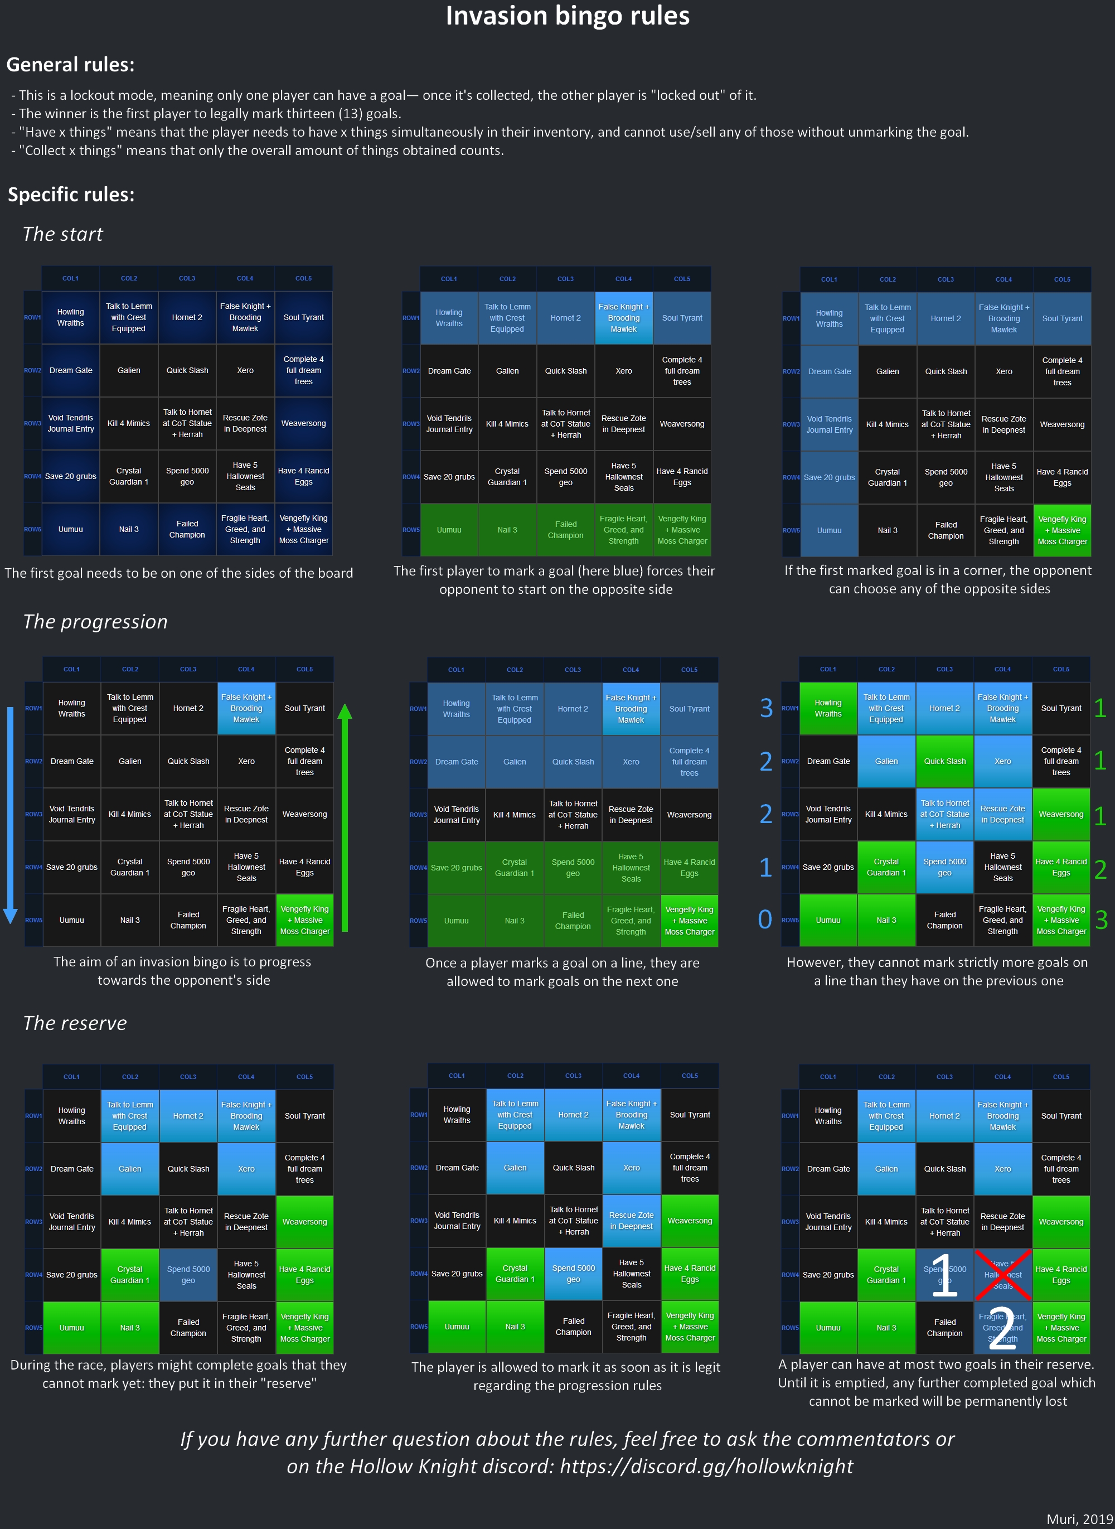Click the green upward arrow beside the progression board
This screenshot has height=1529, width=1115.
point(345,817)
